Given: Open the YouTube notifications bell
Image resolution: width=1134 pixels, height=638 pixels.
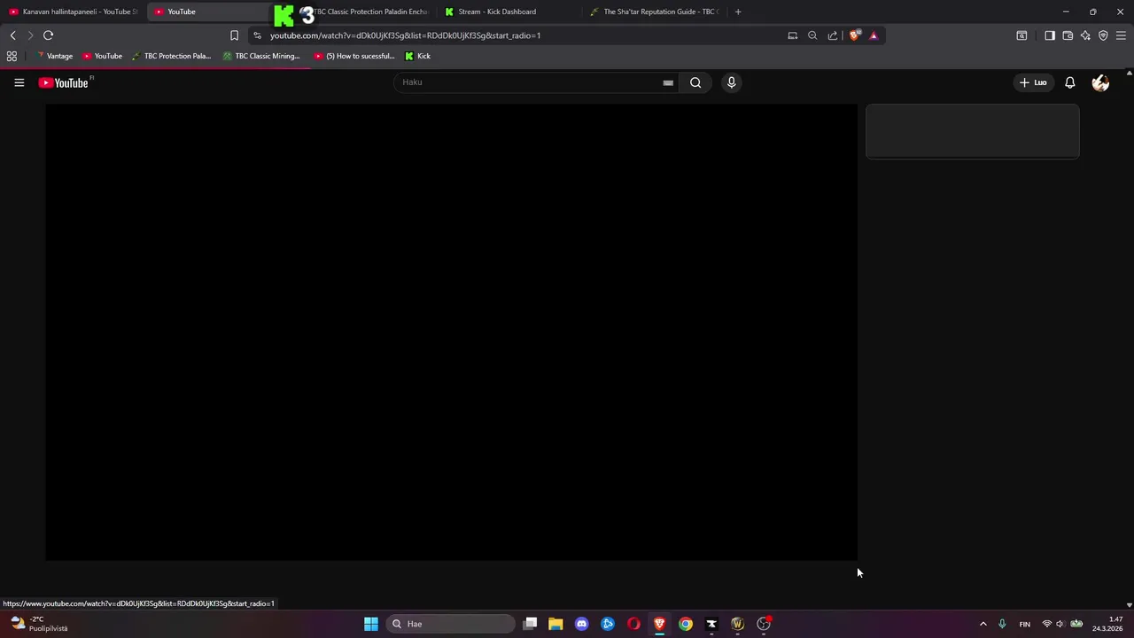Looking at the screenshot, I should click(1069, 82).
